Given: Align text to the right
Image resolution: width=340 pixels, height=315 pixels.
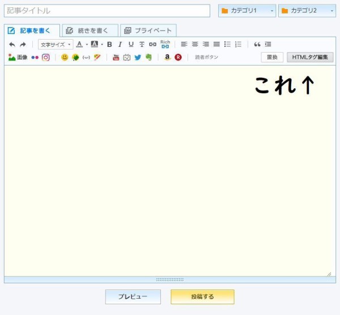Looking at the screenshot, I should click(x=206, y=44).
